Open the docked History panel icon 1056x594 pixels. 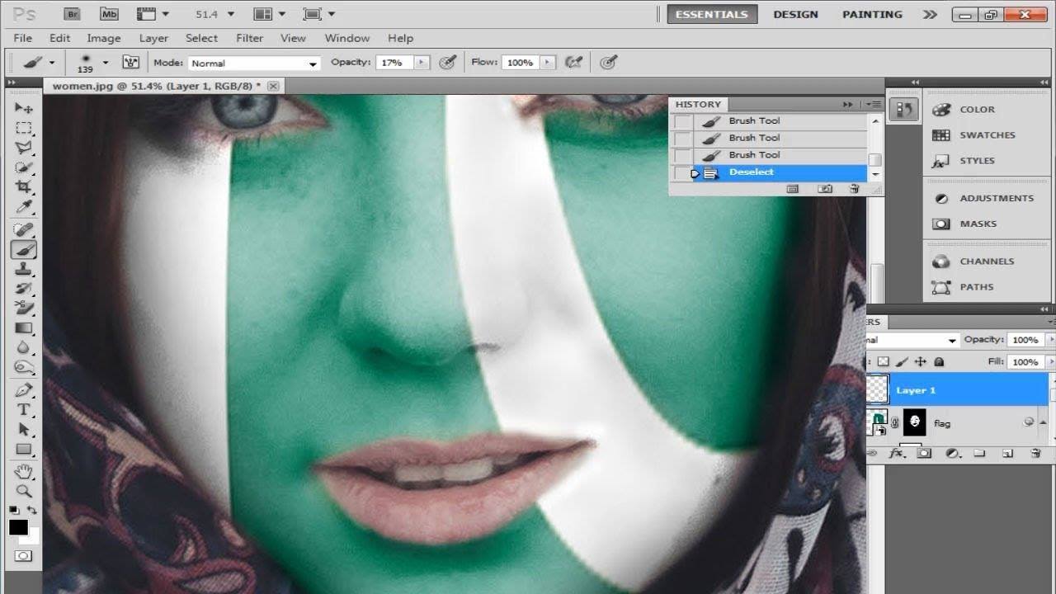point(903,110)
